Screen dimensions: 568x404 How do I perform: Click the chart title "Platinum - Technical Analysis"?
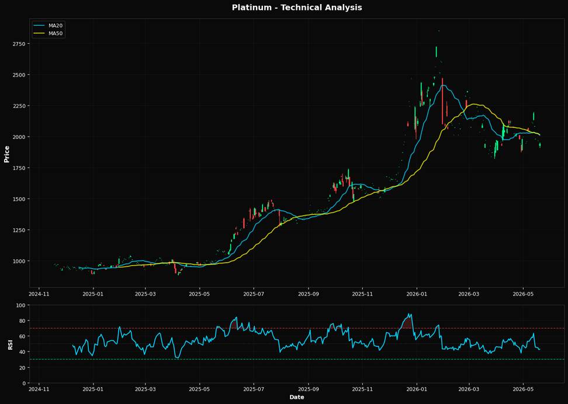tap(297, 8)
